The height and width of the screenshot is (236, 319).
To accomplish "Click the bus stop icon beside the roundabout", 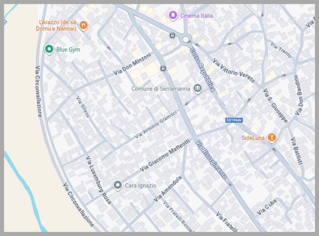I will pos(172,36).
